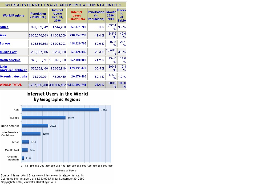The image size is (267, 189).
Task: Click the table title 'World Internet Usage and Population Statistics'
Action: click(x=63, y=5)
